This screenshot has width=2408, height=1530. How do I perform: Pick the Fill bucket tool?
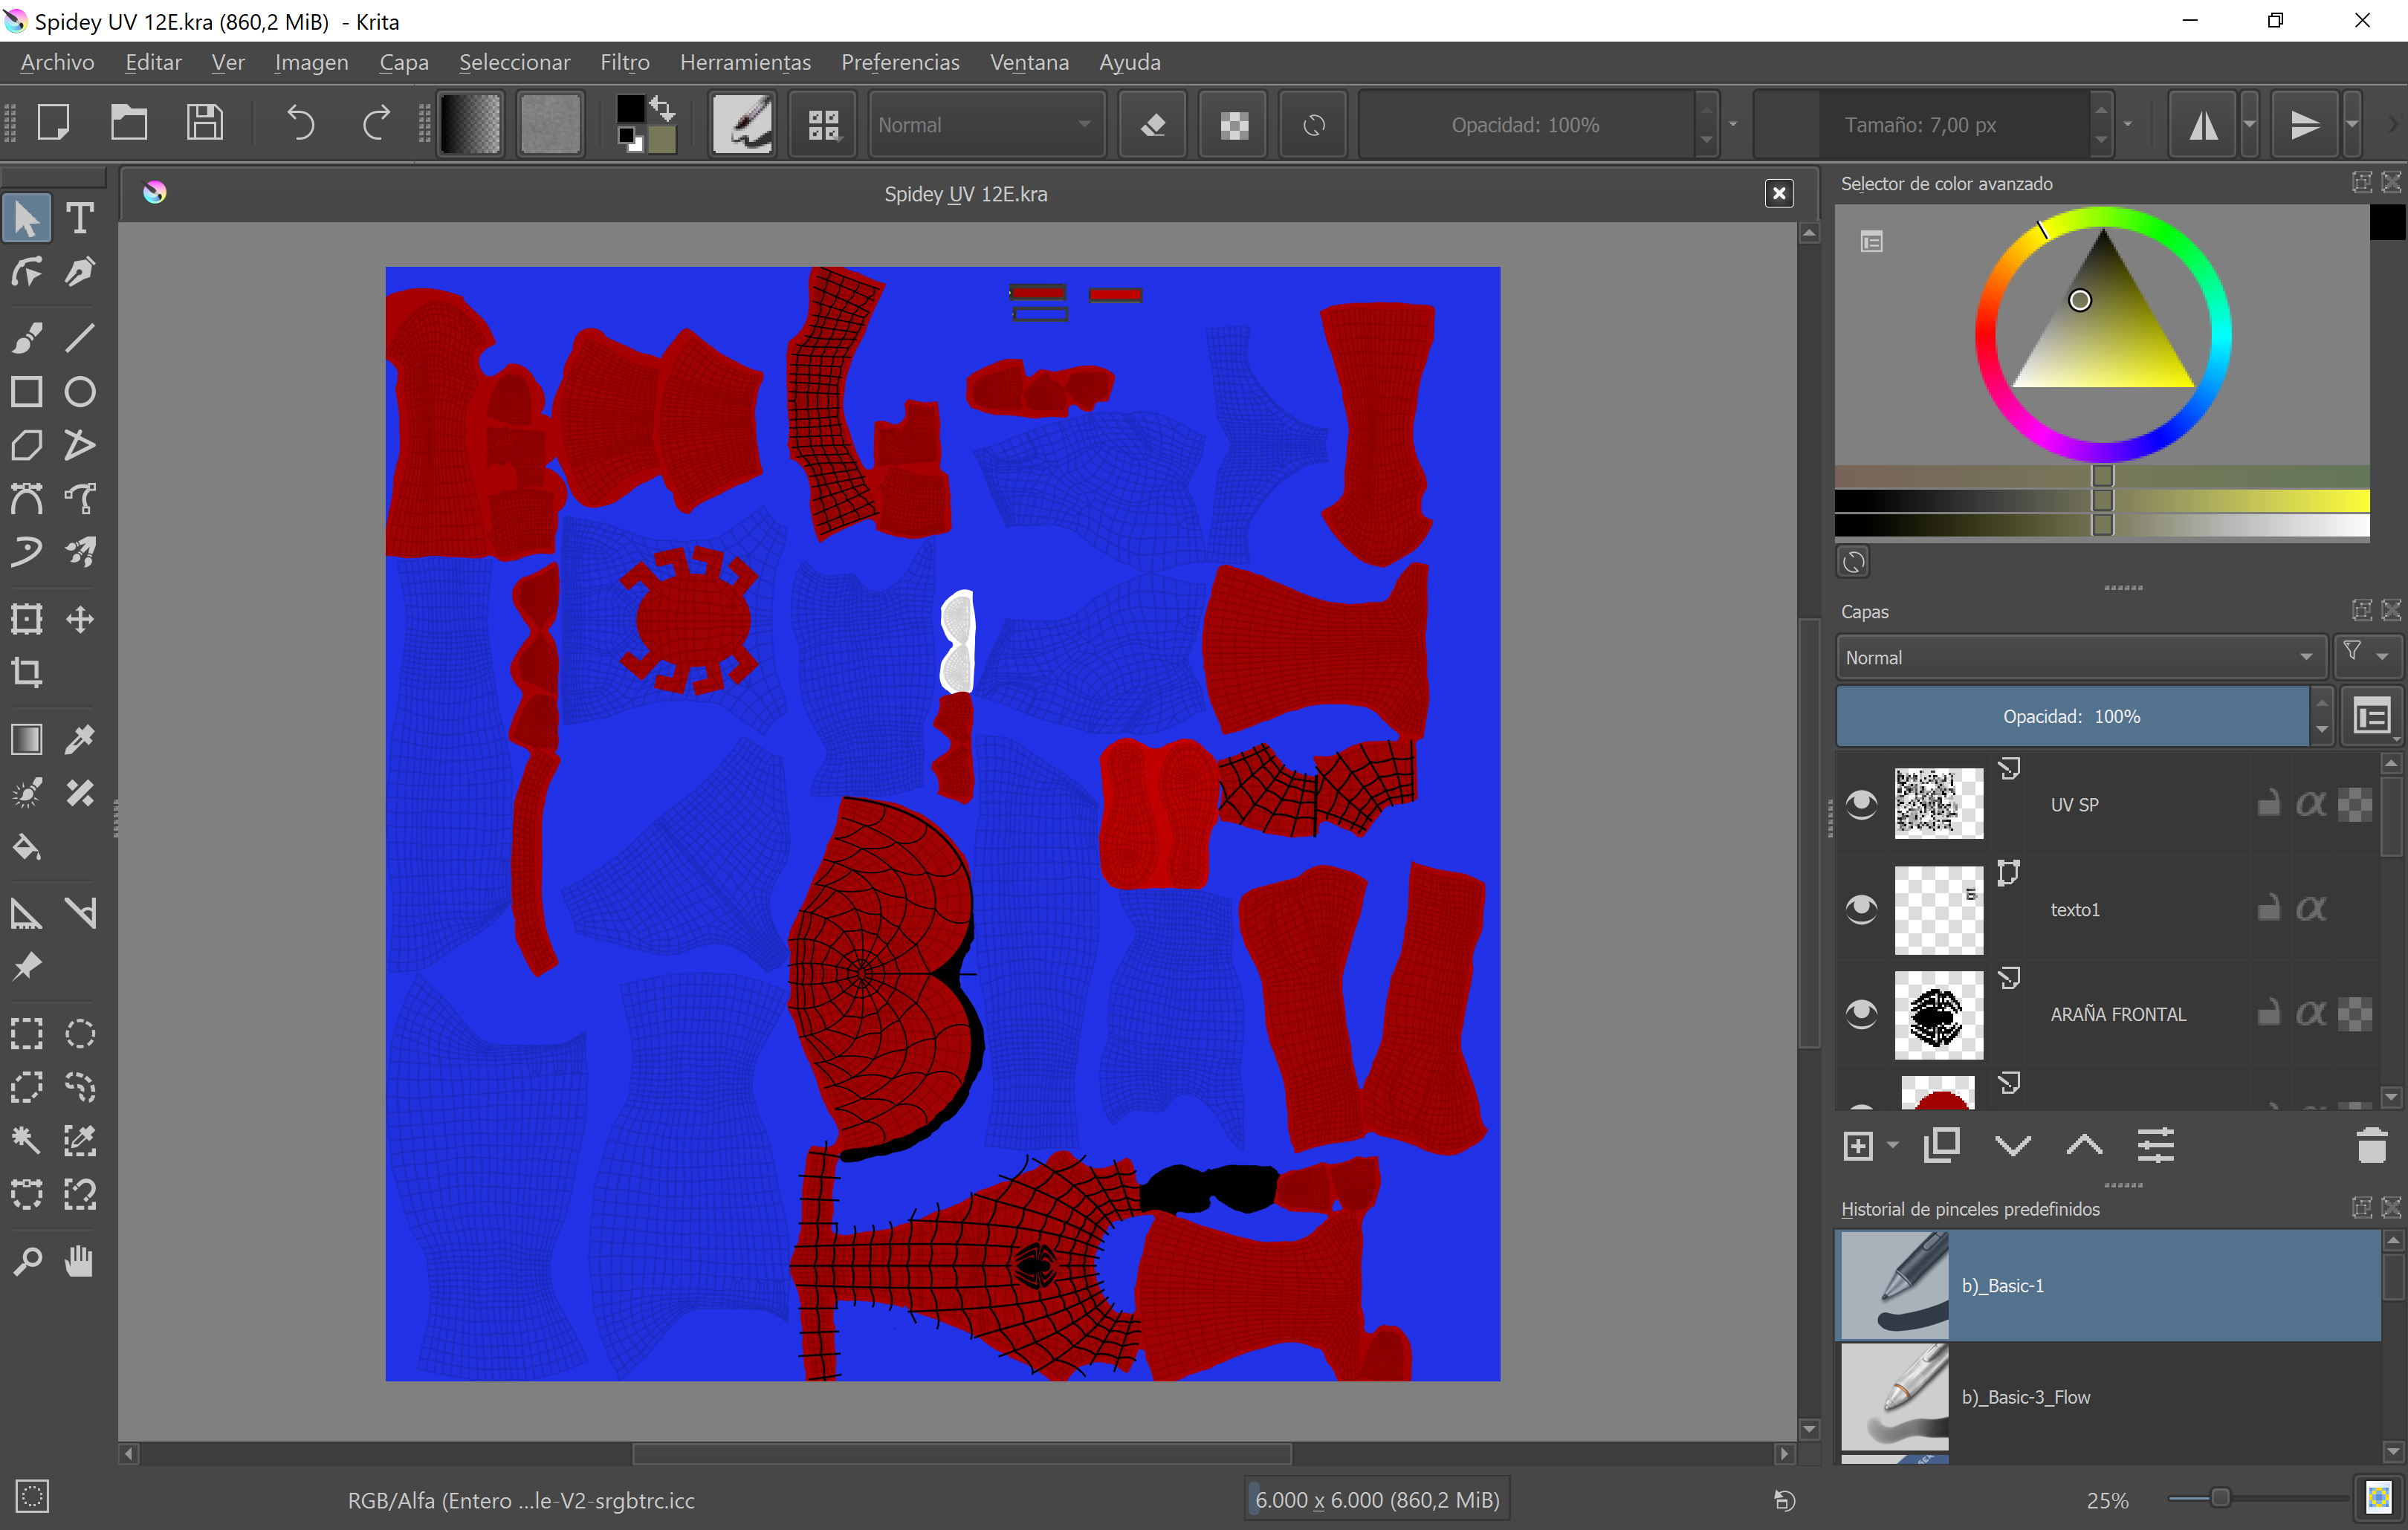pyautogui.click(x=27, y=848)
